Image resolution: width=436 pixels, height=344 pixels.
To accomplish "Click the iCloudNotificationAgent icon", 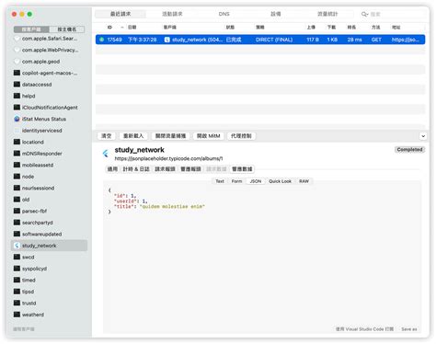I will pyautogui.click(x=17, y=108).
